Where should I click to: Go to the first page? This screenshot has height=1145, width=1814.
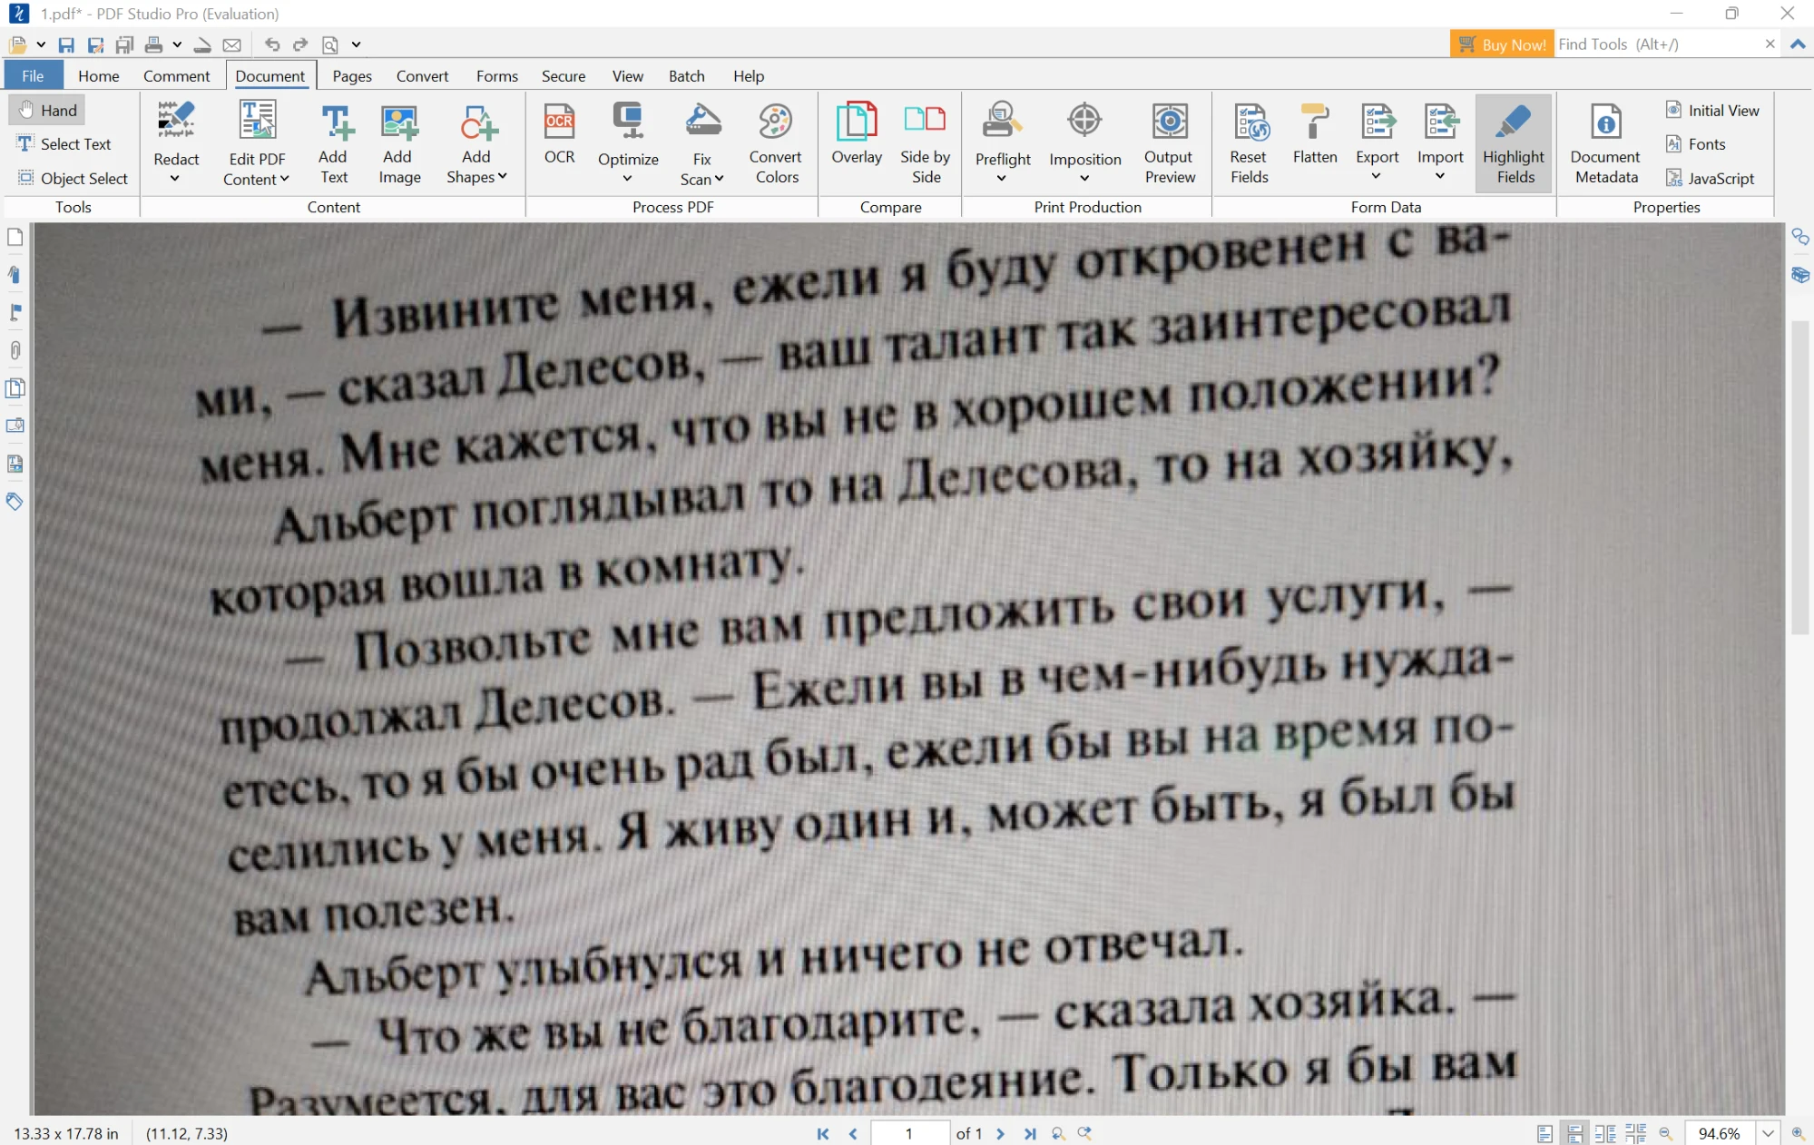823,1133
